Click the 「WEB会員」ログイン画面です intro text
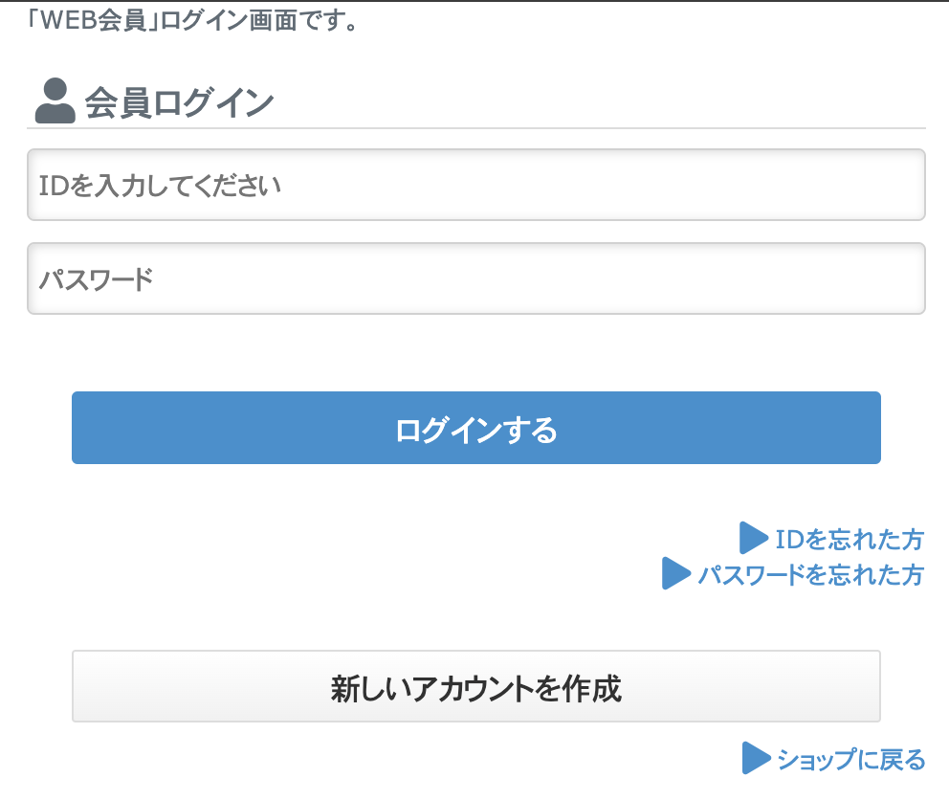Viewport: 949px width, 800px height. click(x=192, y=20)
